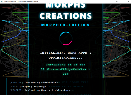This screenshot has width=131, height=95.
Task: Click the window title 'Morphs Creations - Kaleidoscope Rainbow Edition'
Action: (x=21, y=2)
